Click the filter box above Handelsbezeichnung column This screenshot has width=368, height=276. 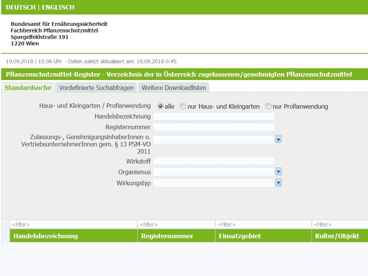pyautogui.click(x=73, y=225)
